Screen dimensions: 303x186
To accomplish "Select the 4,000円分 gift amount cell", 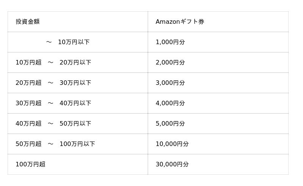I will (170, 103).
